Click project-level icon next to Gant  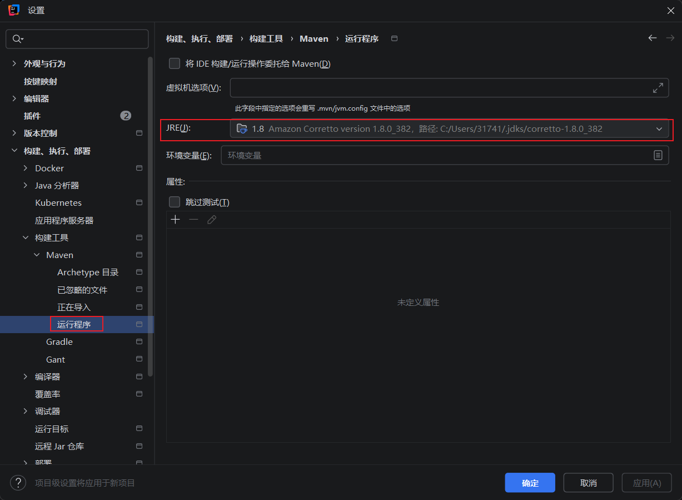click(139, 359)
